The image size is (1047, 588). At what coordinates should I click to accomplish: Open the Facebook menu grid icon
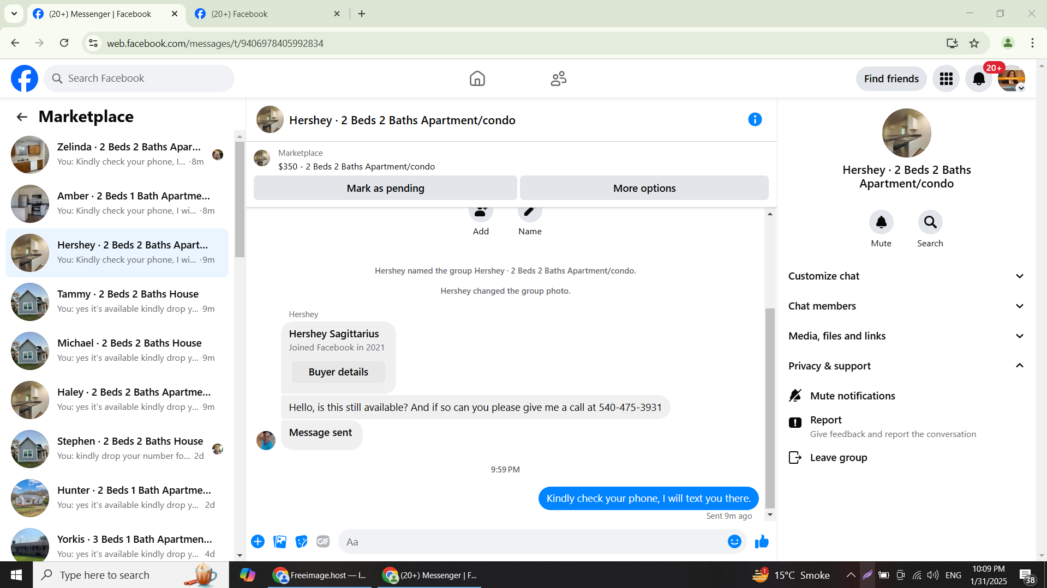click(946, 78)
